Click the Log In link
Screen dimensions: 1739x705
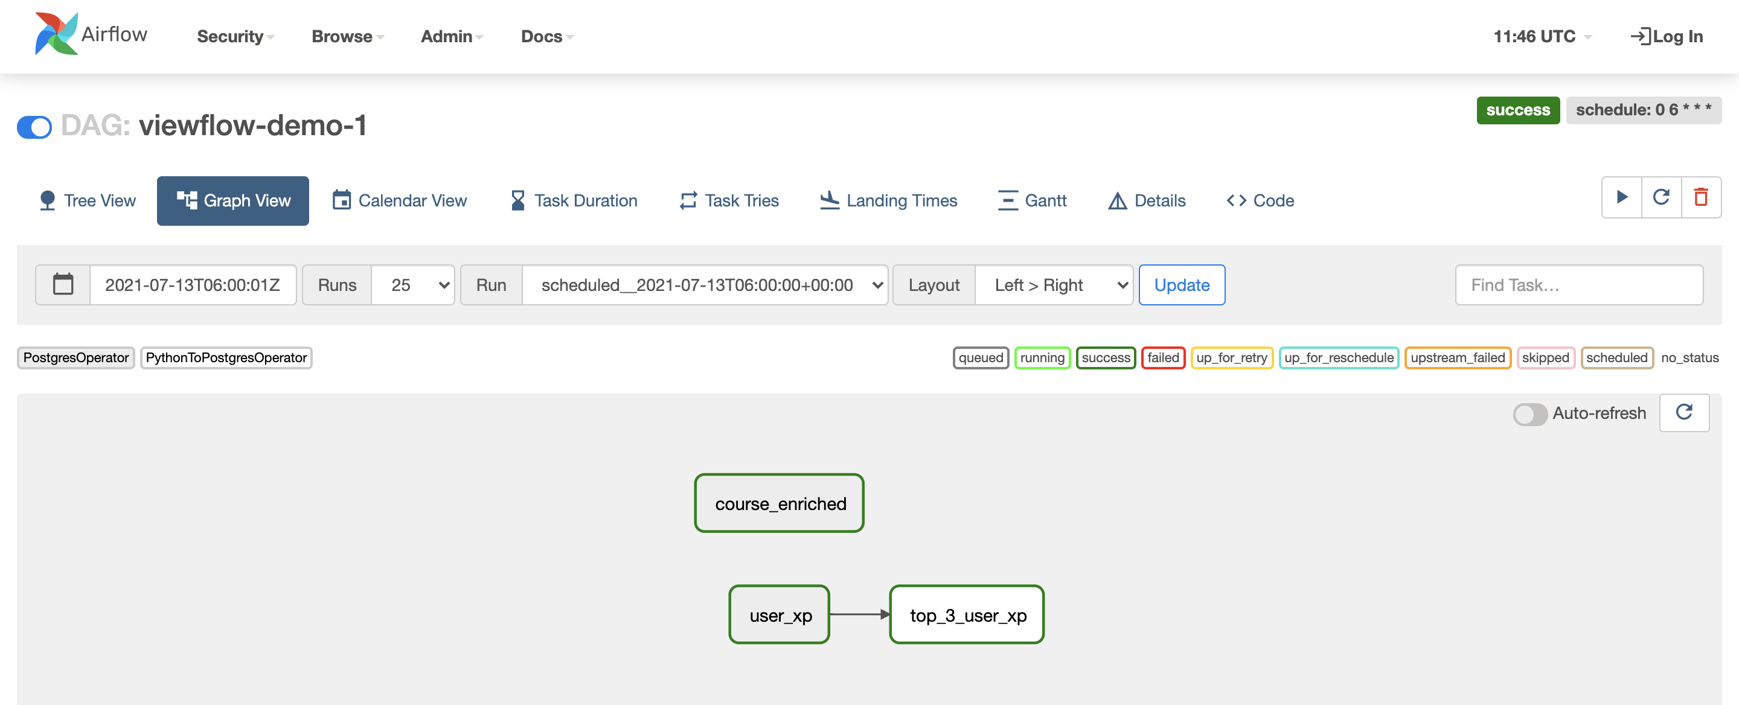pos(1667,36)
